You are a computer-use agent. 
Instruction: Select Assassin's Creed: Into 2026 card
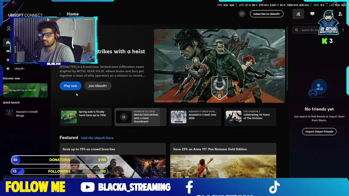195,117
